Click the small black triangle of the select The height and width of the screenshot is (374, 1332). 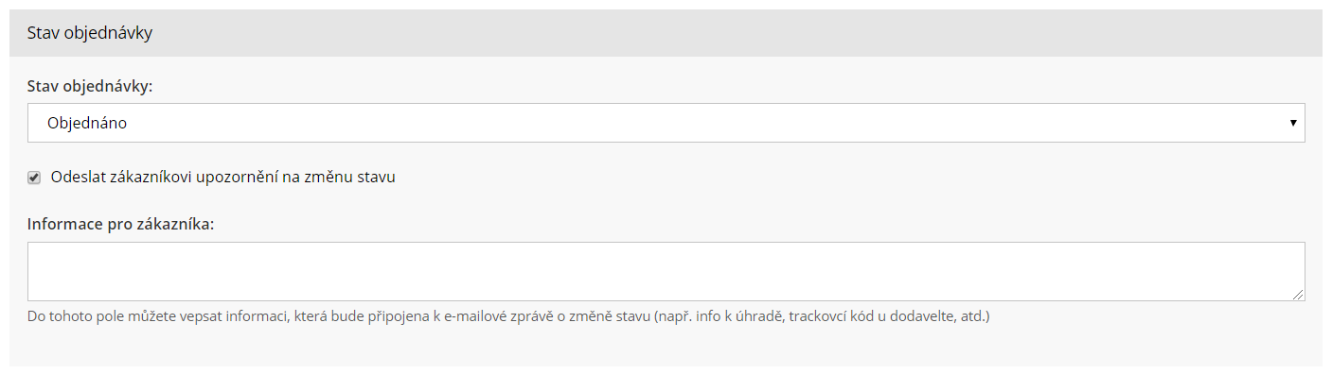click(x=1292, y=123)
